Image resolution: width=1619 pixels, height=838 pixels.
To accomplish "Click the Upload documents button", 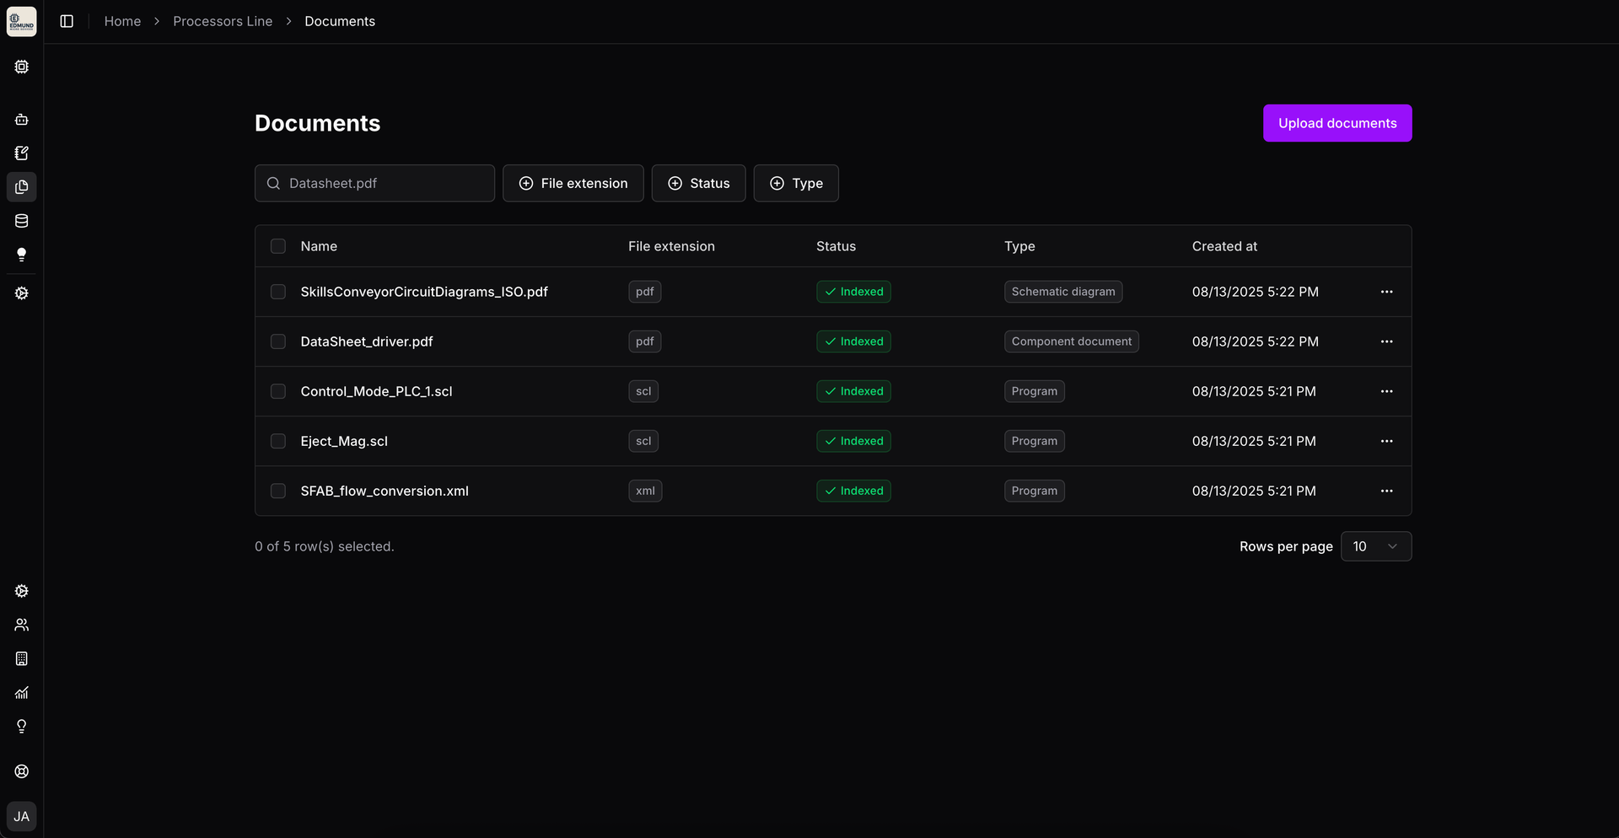I will point(1337,123).
